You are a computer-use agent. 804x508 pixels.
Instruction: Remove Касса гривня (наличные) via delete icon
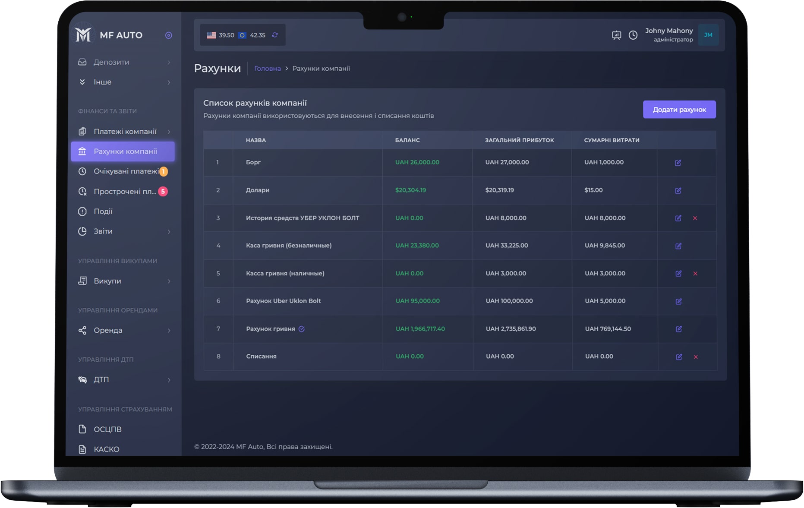click(x=695, y=274)
